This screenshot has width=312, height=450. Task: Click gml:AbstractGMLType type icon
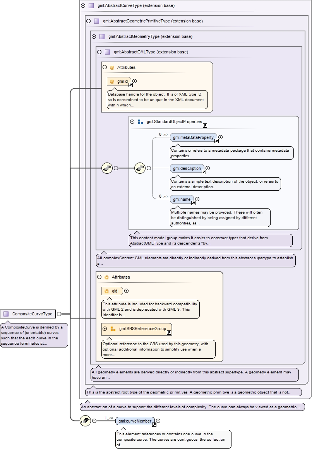coord(107,52)
